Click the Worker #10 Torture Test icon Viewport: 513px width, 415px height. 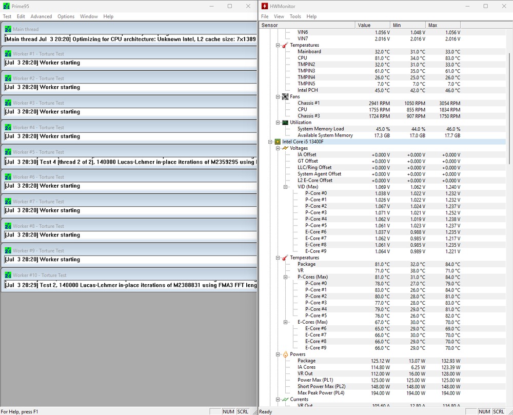click(x=8, y=275)
